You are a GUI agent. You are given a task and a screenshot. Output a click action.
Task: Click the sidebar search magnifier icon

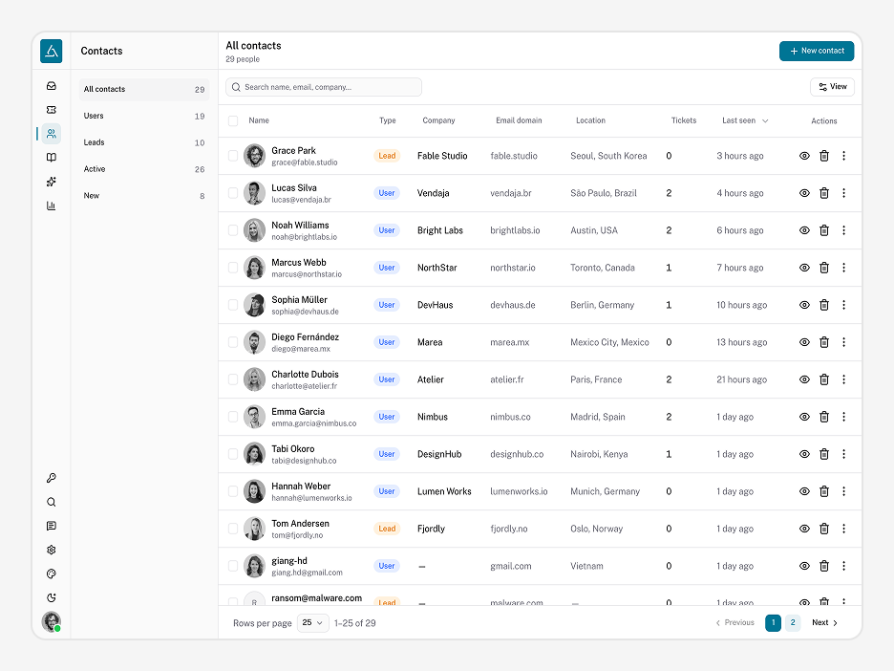[x=52, y=502]
